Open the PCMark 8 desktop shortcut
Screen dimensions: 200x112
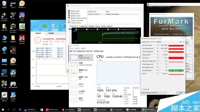pos(22,27)
